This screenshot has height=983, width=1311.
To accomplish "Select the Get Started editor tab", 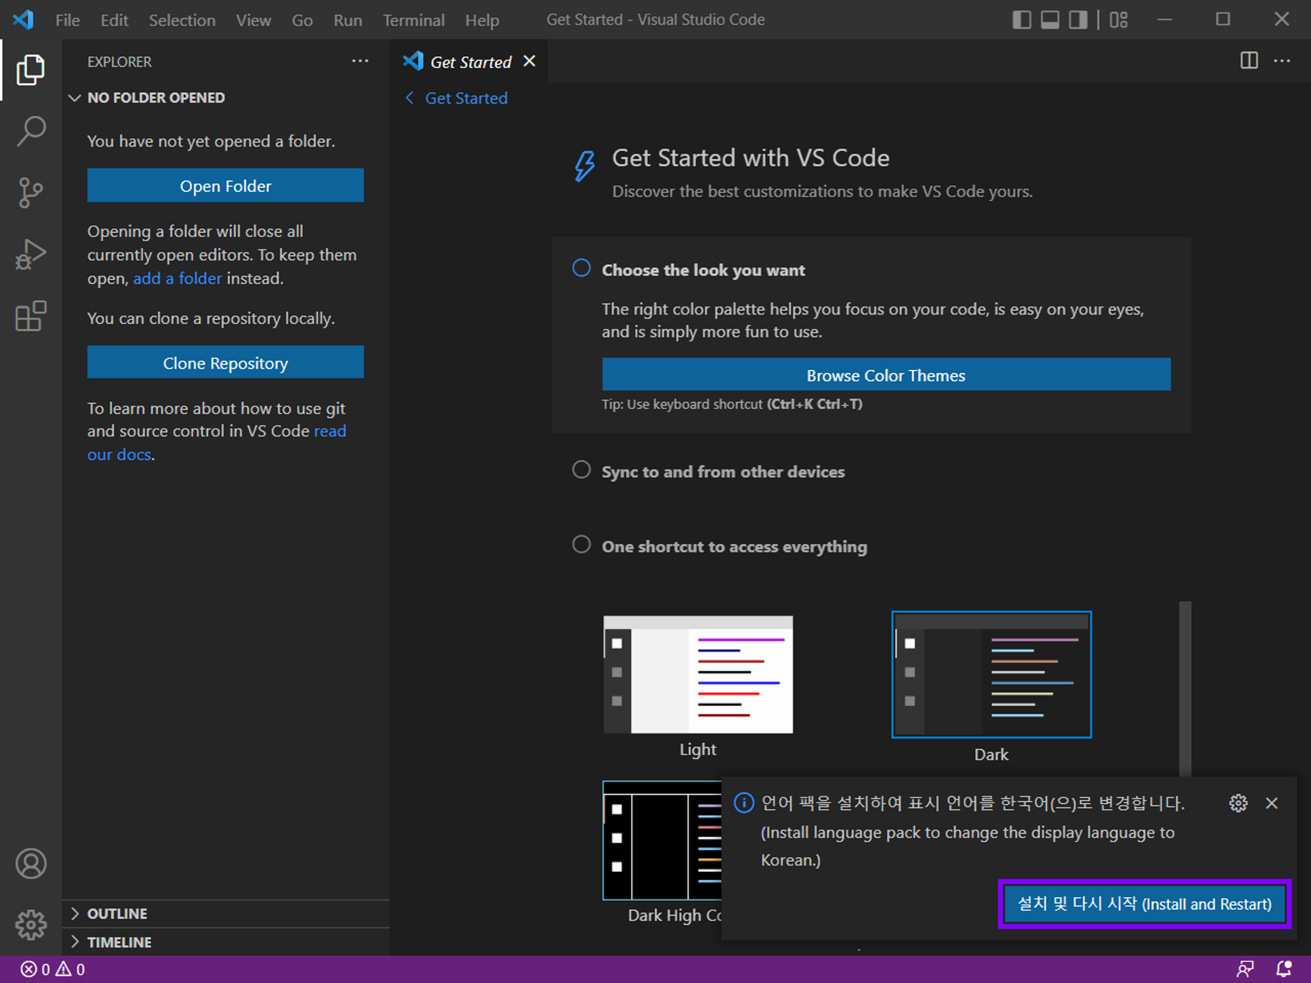I will 468,61.
